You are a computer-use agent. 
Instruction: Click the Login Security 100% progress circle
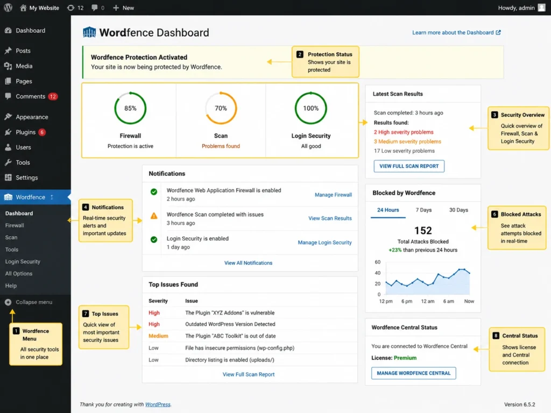click(311, 108)
